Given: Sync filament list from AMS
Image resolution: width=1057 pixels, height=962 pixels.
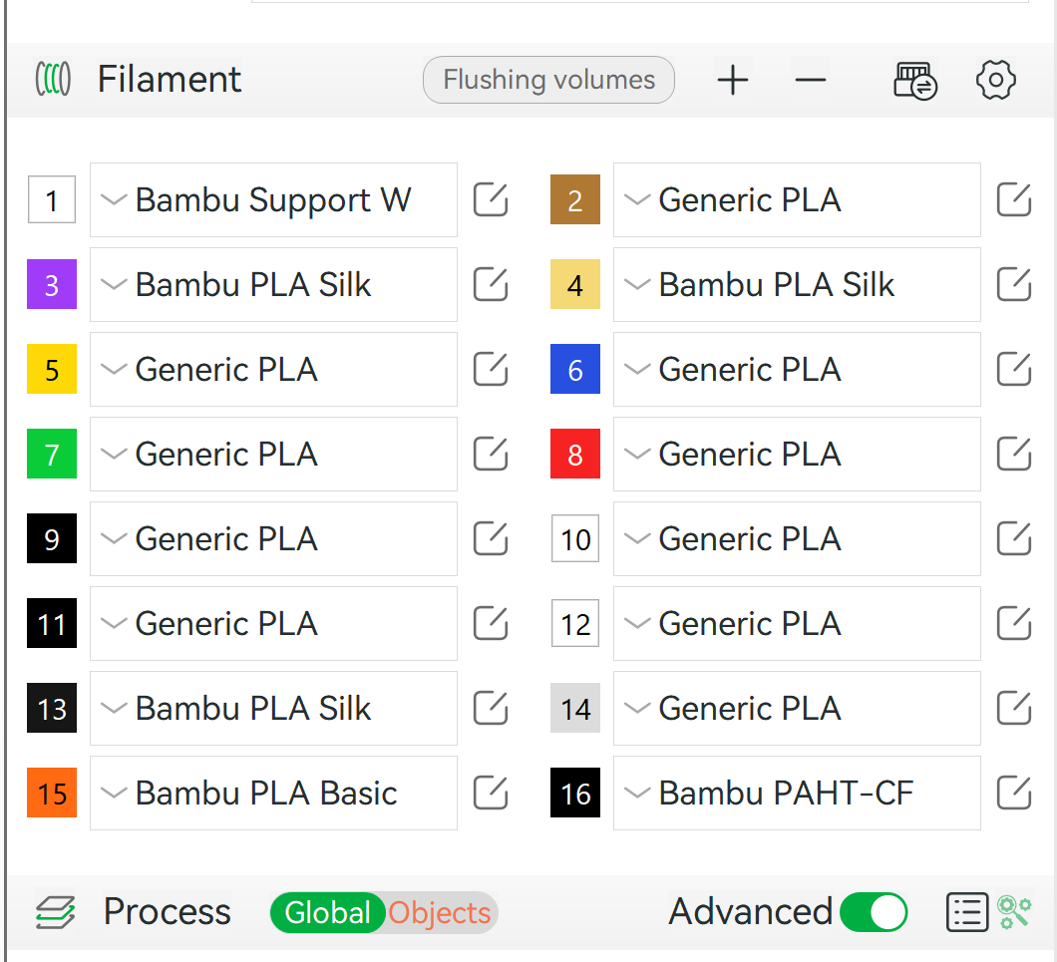Looking at the screenshot, I should [x=913, y=80].
